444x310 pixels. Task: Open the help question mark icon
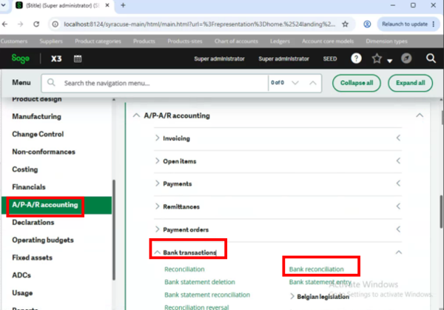pyautogui.click(x=356, y=58)
